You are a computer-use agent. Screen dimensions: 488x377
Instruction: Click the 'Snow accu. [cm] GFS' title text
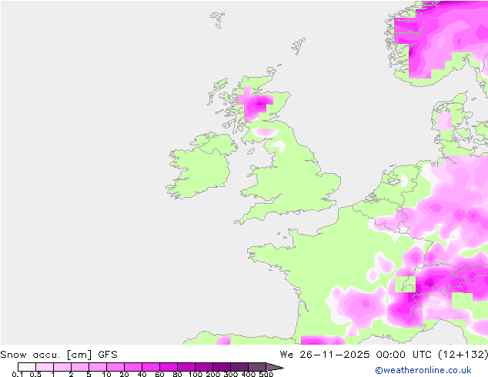58,355
